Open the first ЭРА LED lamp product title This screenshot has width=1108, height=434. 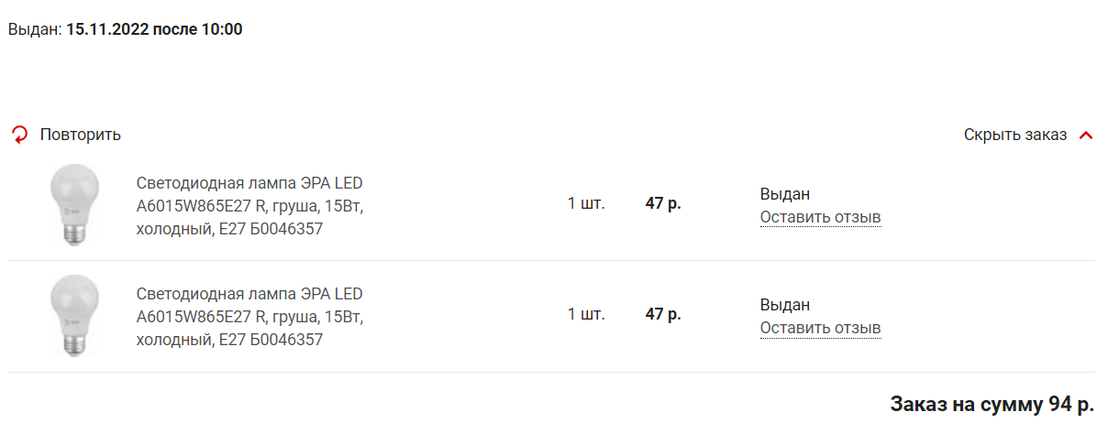(x=250, y=206)
